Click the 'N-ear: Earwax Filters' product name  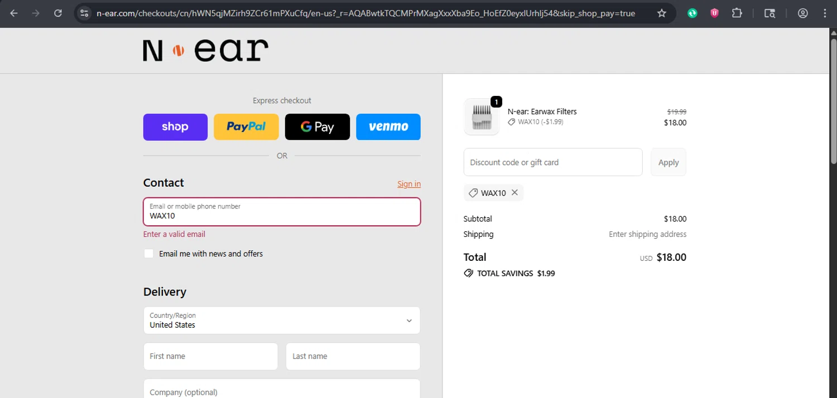[x=542, y=111]
